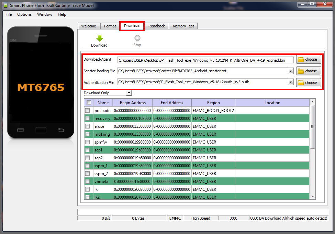This screenshot has height=234, width=335.
Task: Toggle the select-all checkbox in table header
Action: [89, 103]
